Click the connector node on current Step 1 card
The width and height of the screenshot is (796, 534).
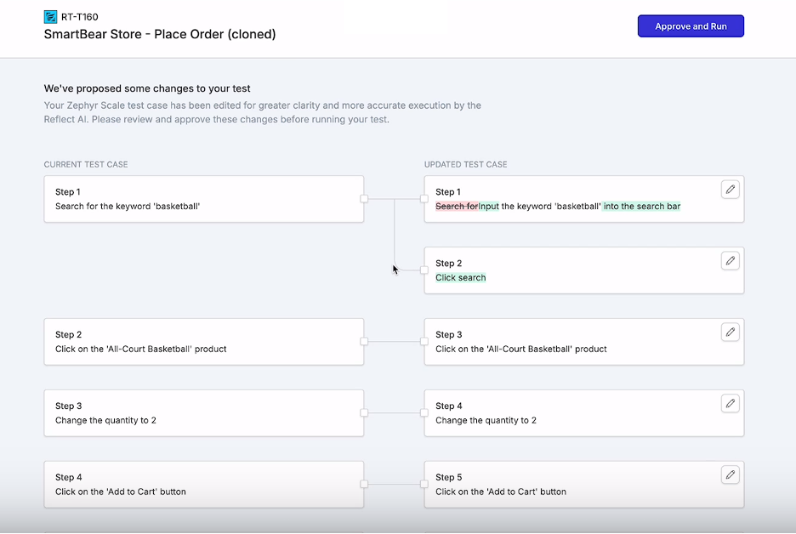[364, 198]
